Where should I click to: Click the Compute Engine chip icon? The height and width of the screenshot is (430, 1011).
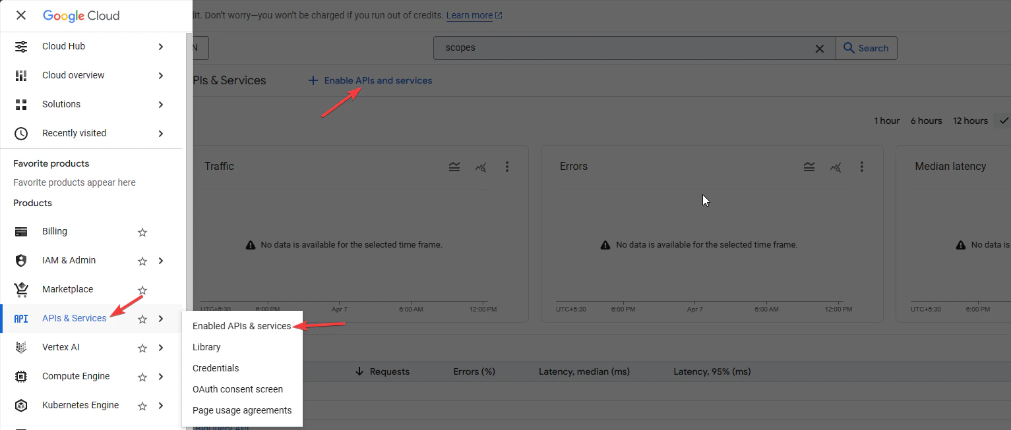click(21, 377)
